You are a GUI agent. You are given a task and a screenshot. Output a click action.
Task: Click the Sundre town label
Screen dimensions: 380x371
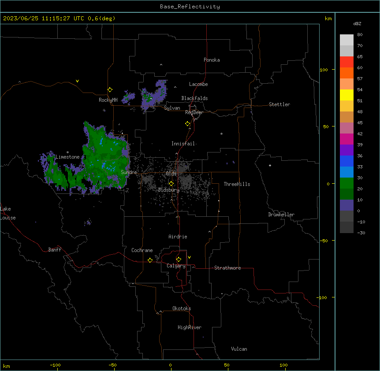pyautogui.click(x=129, y=172)
